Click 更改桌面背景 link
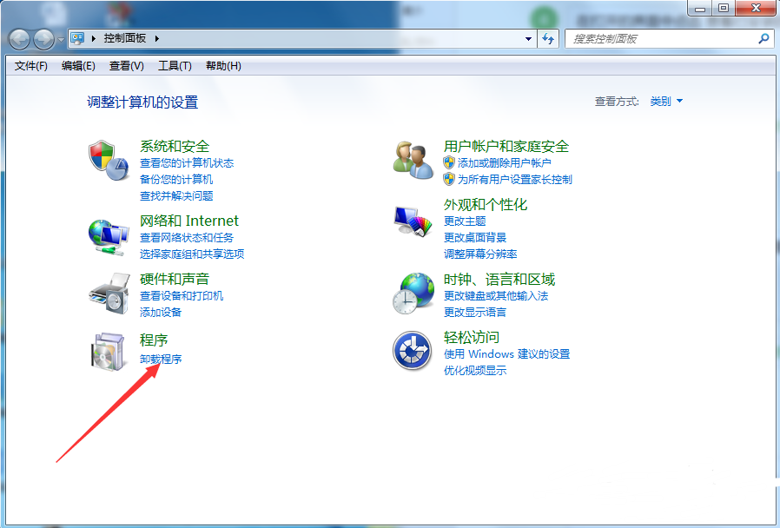The image size is (780, 528). coord(475,238)
